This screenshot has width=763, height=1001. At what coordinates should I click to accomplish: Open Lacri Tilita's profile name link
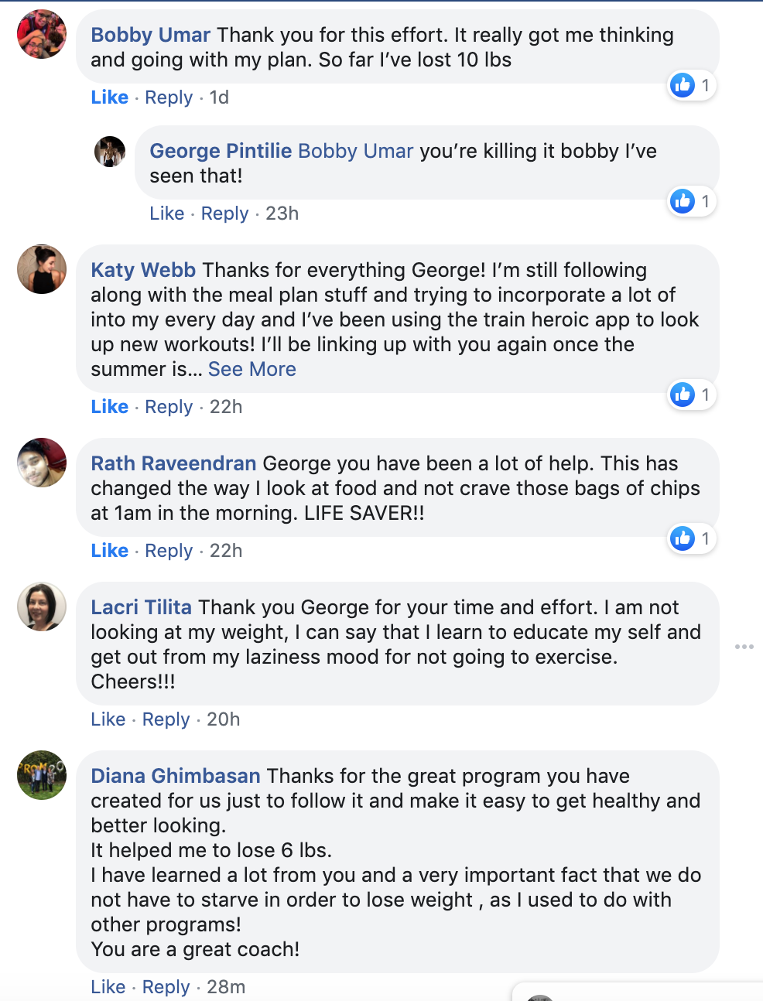point(141,607)
